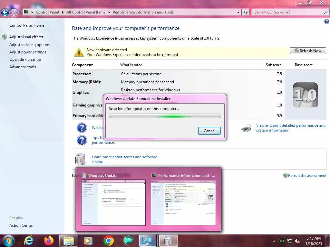Click the upper blue question mark icon
Image resolution: width=330 pixels, height=247 pixels.
[82, 128]
